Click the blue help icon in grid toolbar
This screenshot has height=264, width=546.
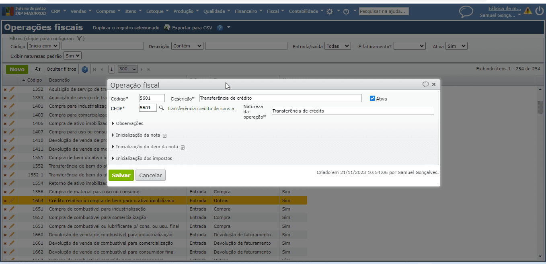point(85,70)
